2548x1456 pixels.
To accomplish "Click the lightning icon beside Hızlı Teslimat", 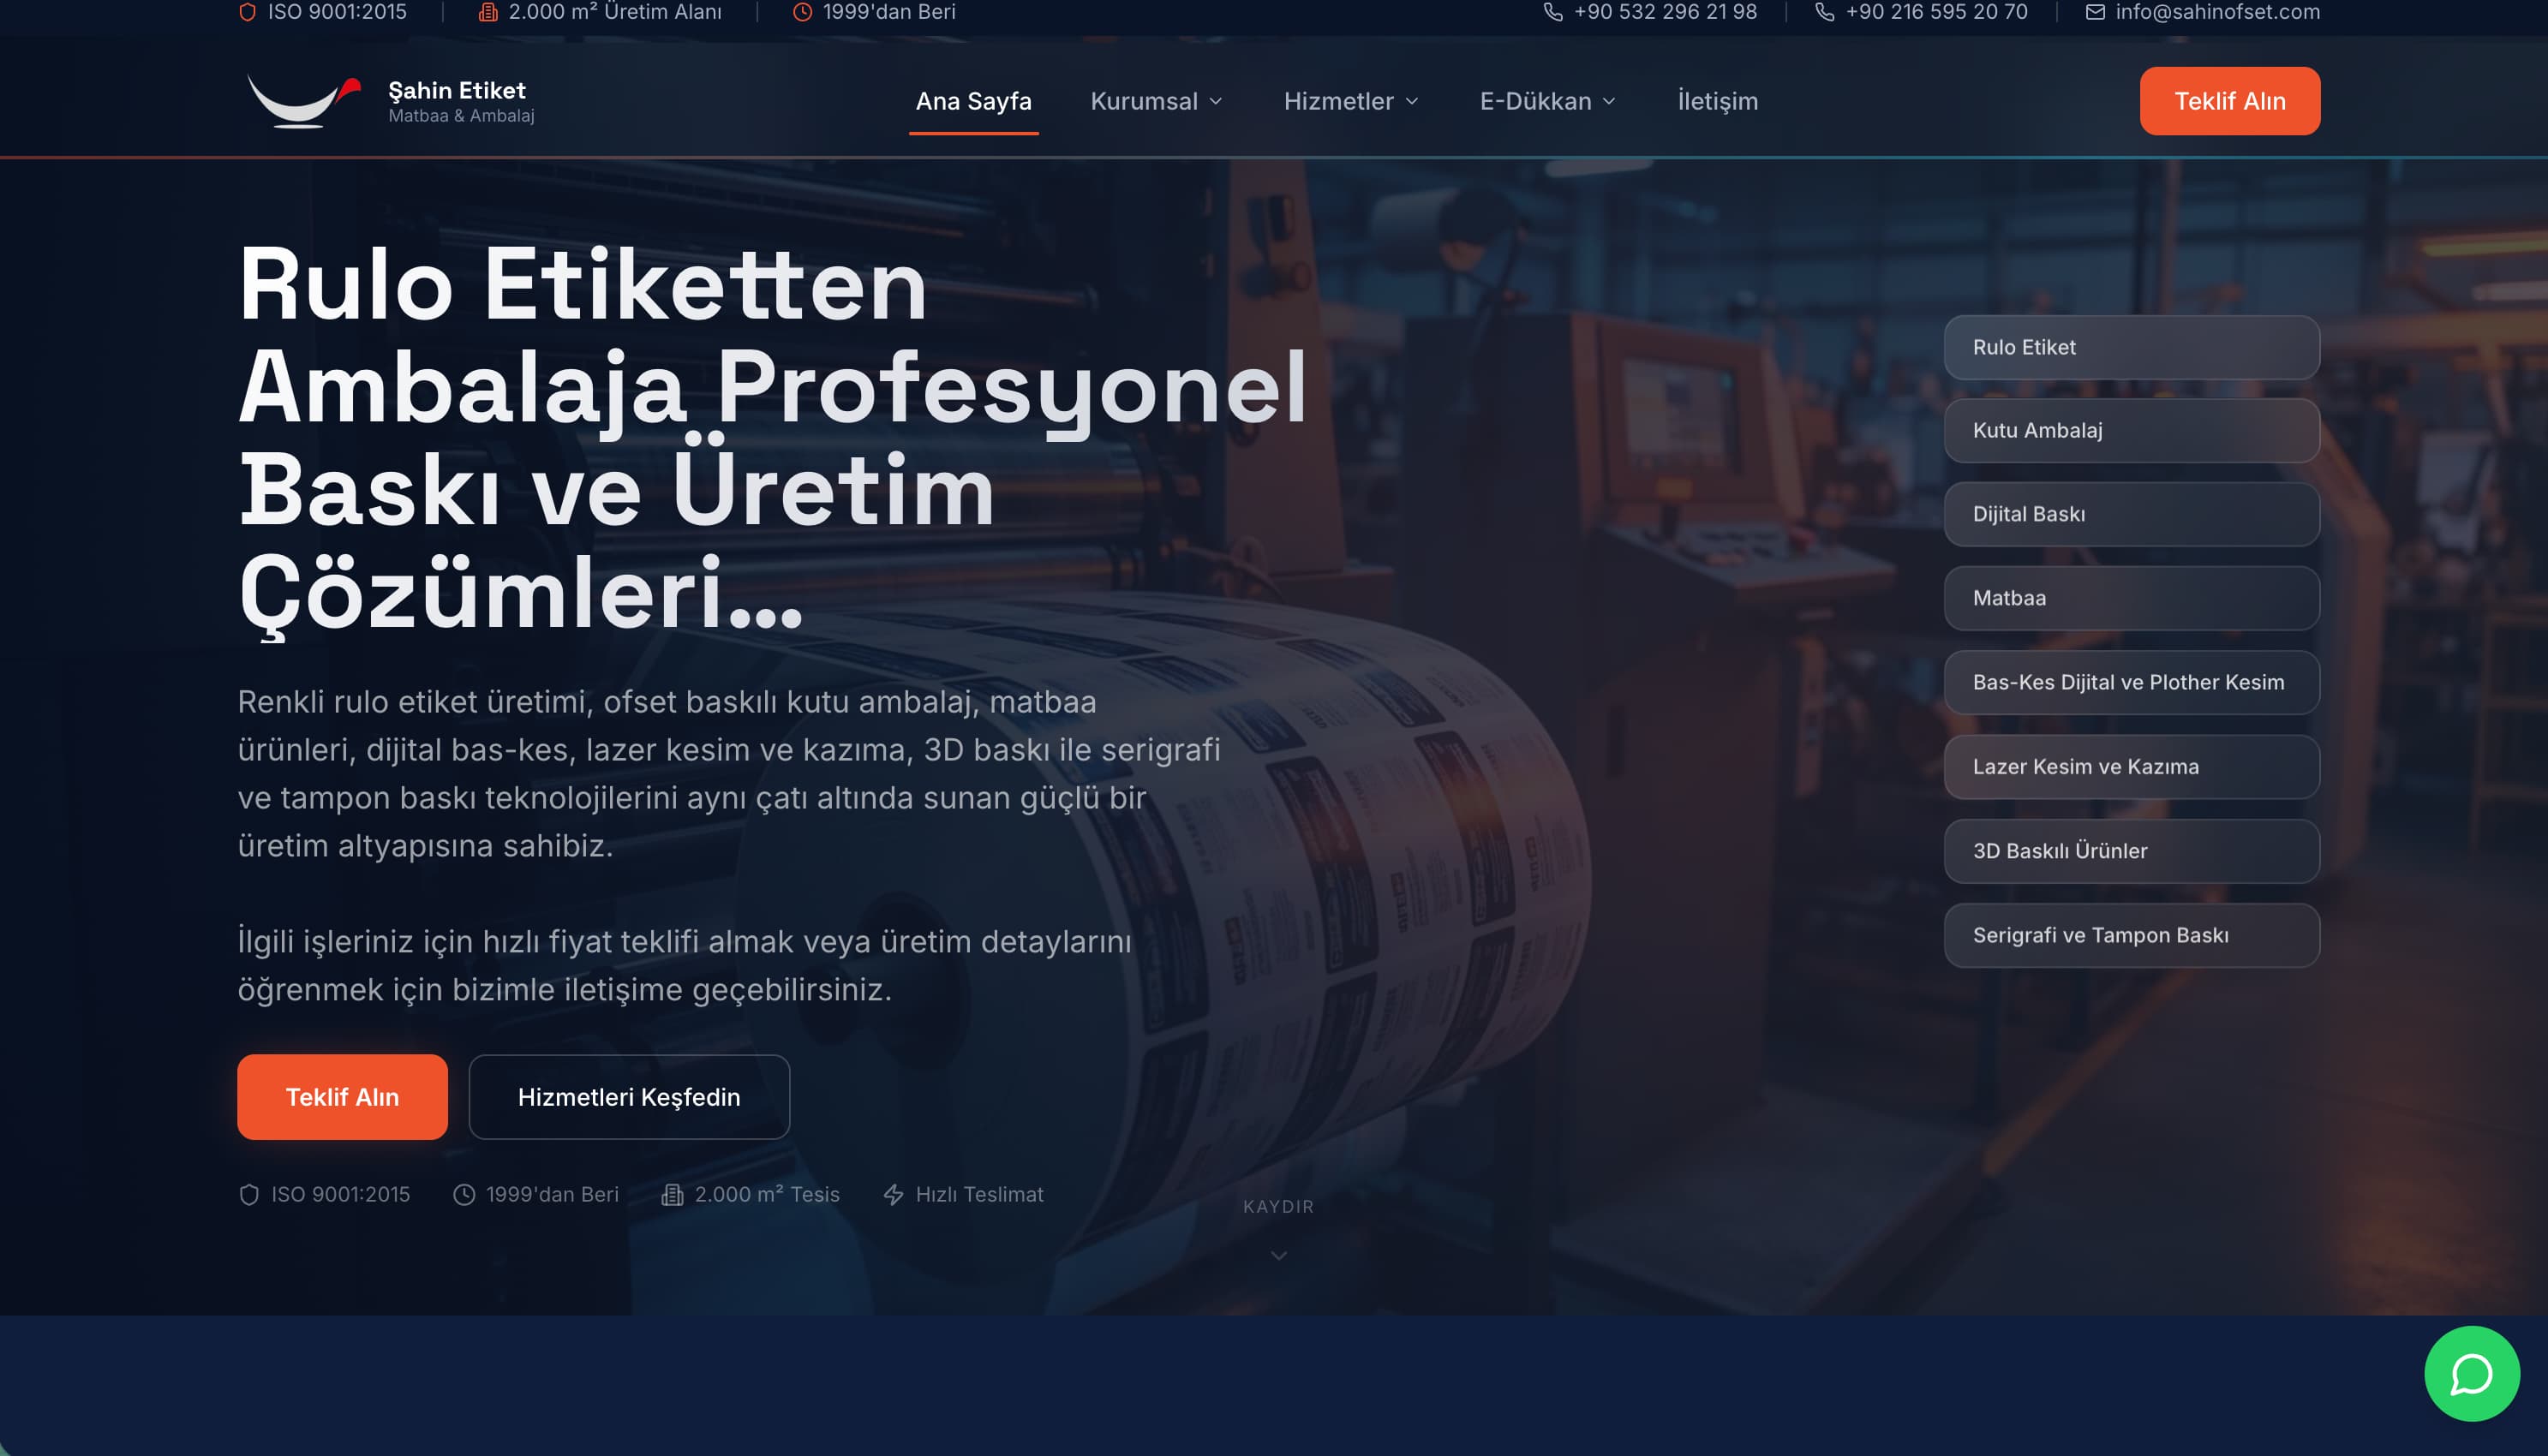I will [x=893, y=1194].
